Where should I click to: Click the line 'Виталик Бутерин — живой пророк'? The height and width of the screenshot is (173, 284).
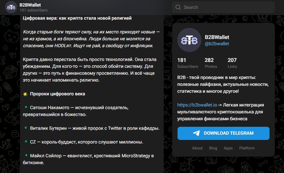pos(95,128)
